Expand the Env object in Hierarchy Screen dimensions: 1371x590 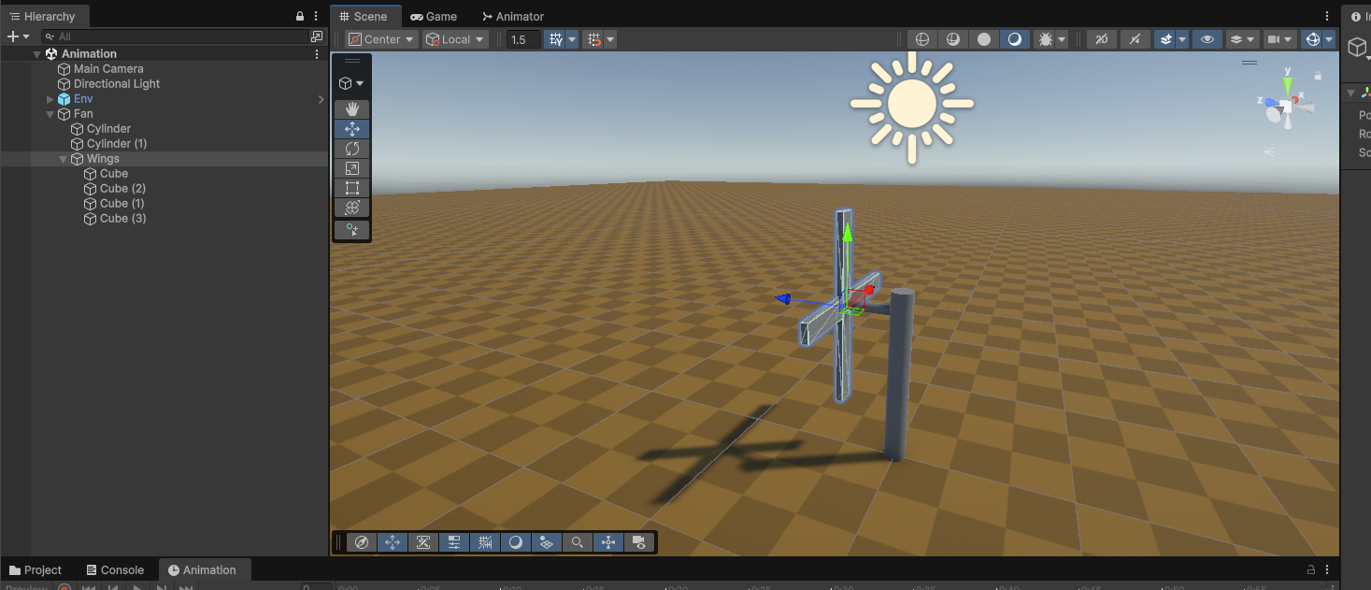(x=50, y=99)
